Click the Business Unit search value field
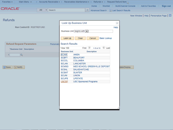 pyautogui.click(x=101, y=31)
